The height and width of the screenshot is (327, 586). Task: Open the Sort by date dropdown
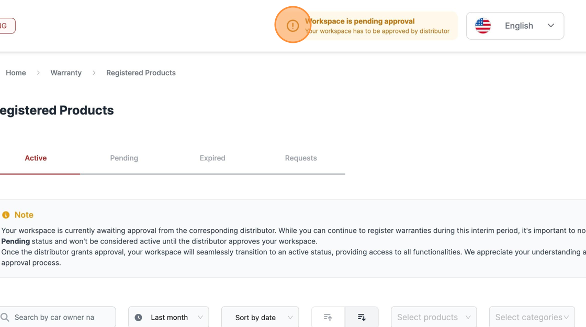(x=260, y=317)
